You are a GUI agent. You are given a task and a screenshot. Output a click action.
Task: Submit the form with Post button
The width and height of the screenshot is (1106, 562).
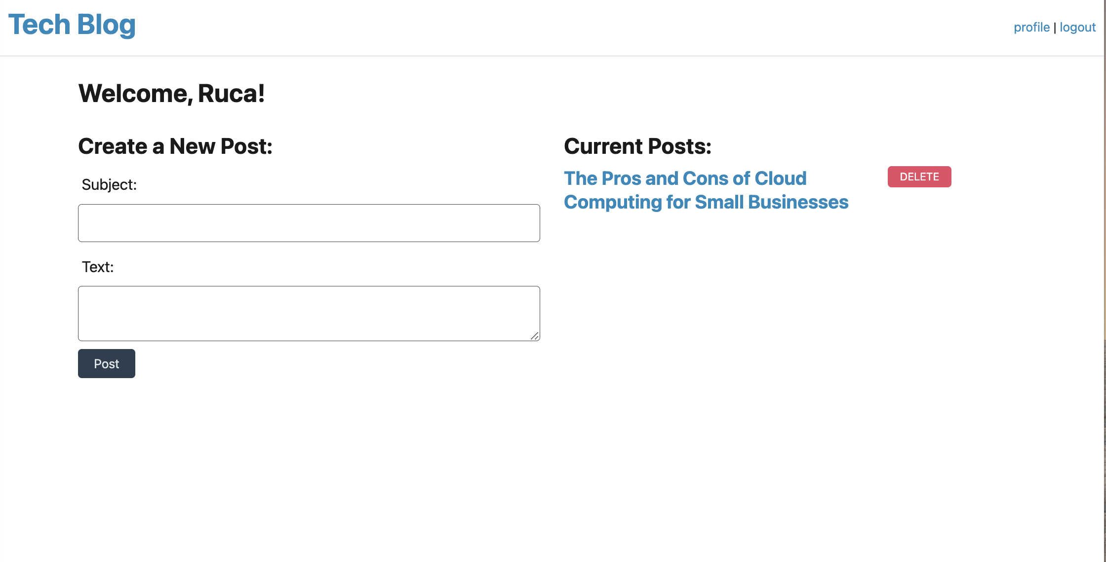click(x=107, y=364)
